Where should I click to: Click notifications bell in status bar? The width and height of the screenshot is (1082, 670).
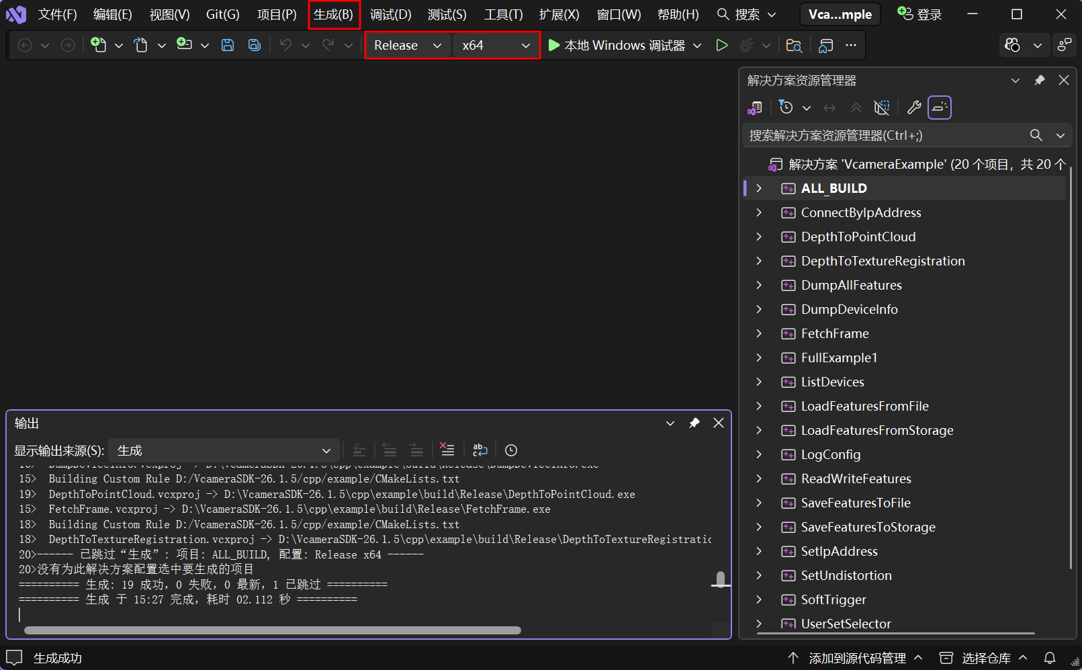[x=1050, y=658]
